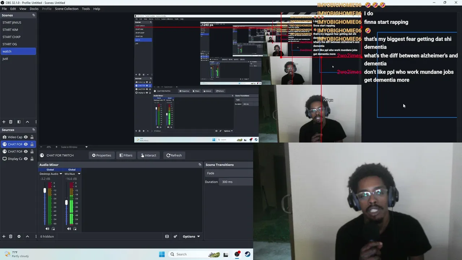Move selected source up with arrow icon
Screen dimensions: 462x260
[27, 237]
